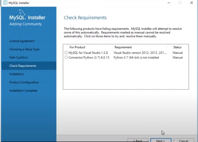Select the highlighted Check Requirements step
198x142 pixels.
click(23, 66)
